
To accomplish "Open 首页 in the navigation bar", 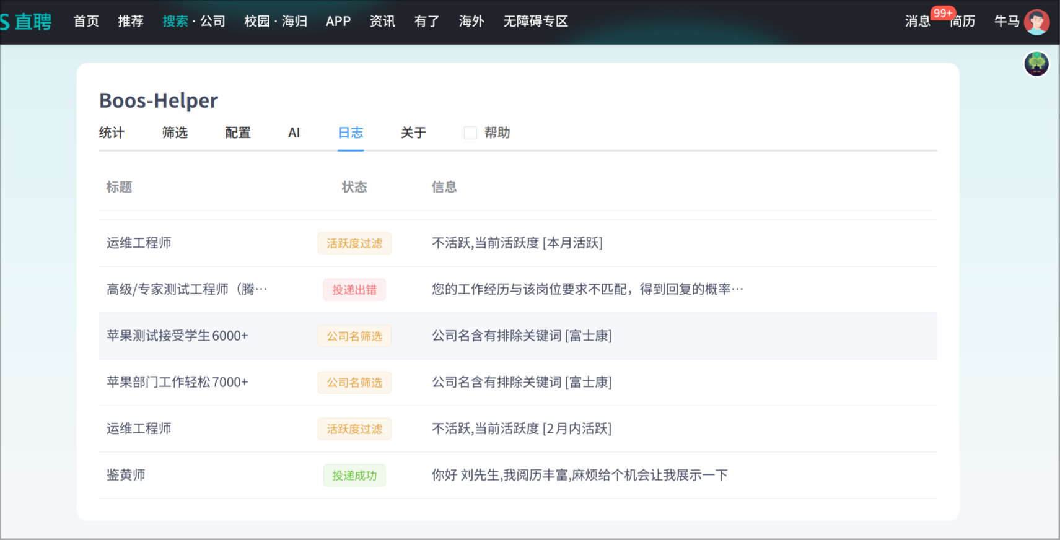I will click(x=86, y=22).
